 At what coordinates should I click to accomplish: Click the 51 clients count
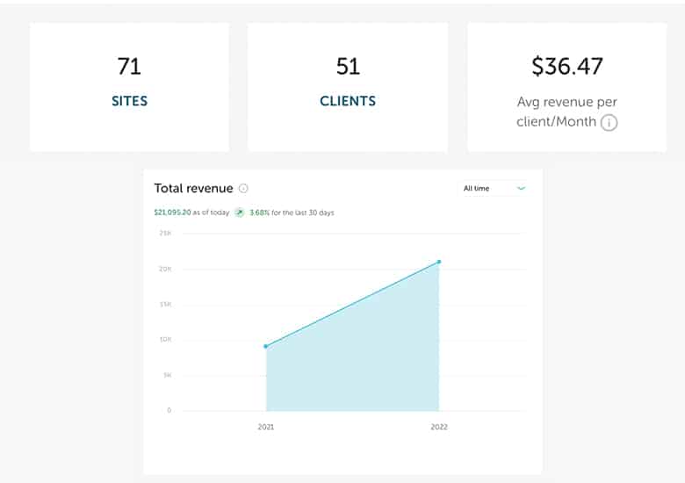348,66
